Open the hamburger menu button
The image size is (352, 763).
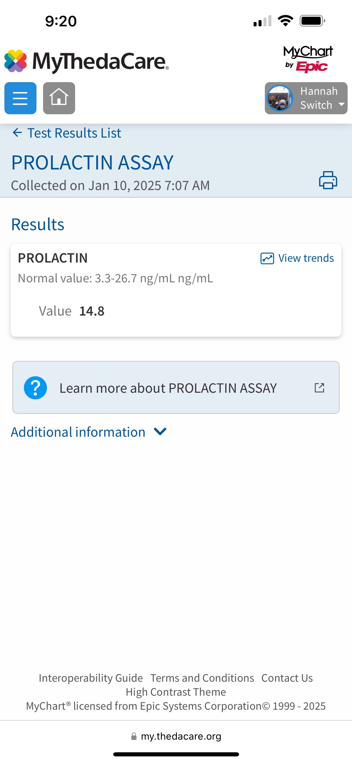[x=20, y=98]
